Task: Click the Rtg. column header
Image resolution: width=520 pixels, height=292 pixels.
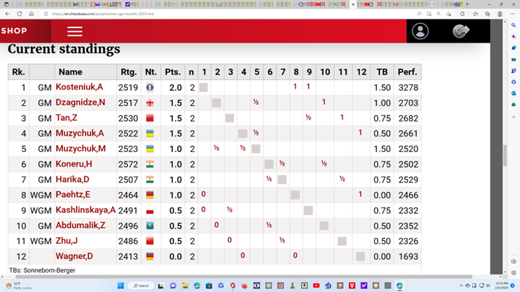Action: 127,72
